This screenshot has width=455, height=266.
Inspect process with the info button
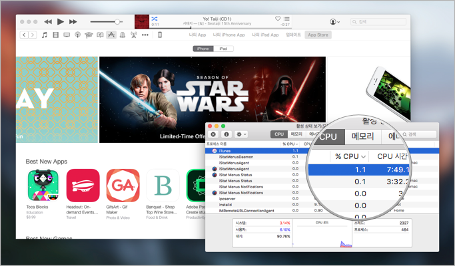click(227, 134)
